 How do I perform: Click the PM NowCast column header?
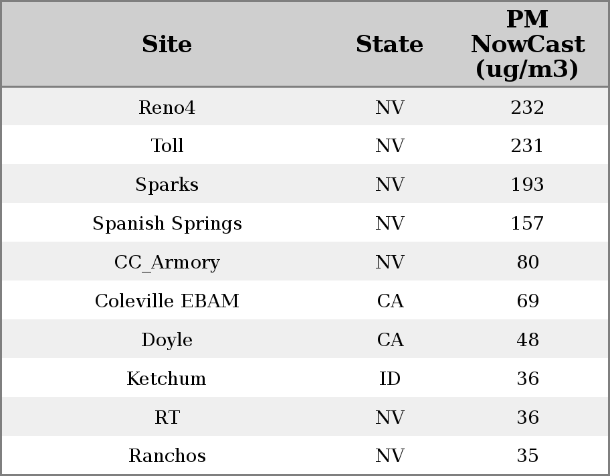click(x=527, y=45)
